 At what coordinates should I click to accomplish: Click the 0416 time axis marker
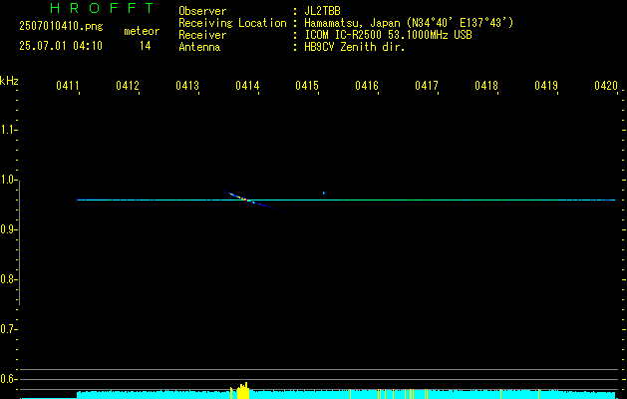point(367,86)
